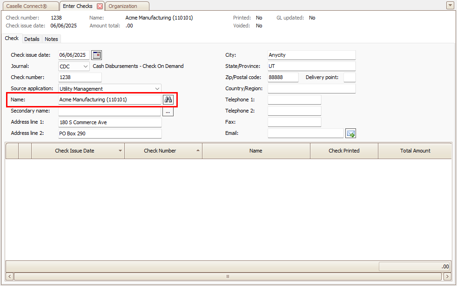Screen dimensions: 457x286
Task: Open the tab list dropdown arrow at top right
Action: click(450, 6)
